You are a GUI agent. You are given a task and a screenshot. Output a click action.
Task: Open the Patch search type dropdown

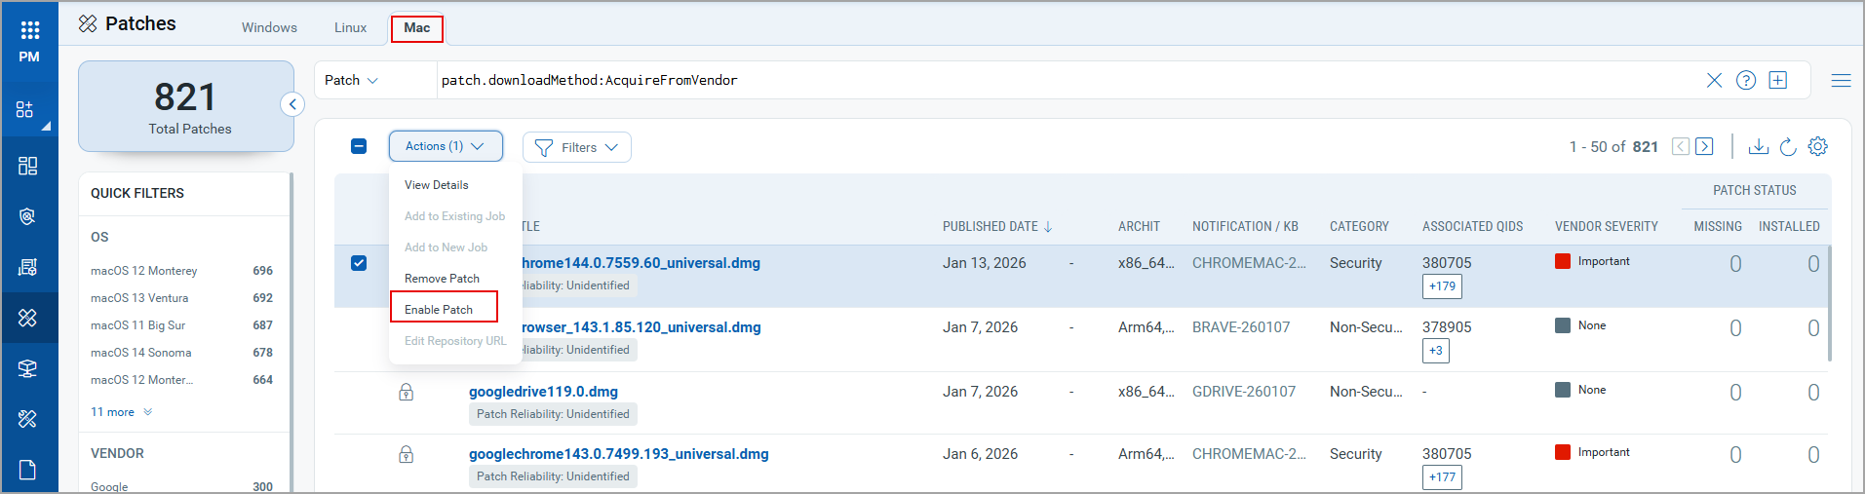click(351, 80)
